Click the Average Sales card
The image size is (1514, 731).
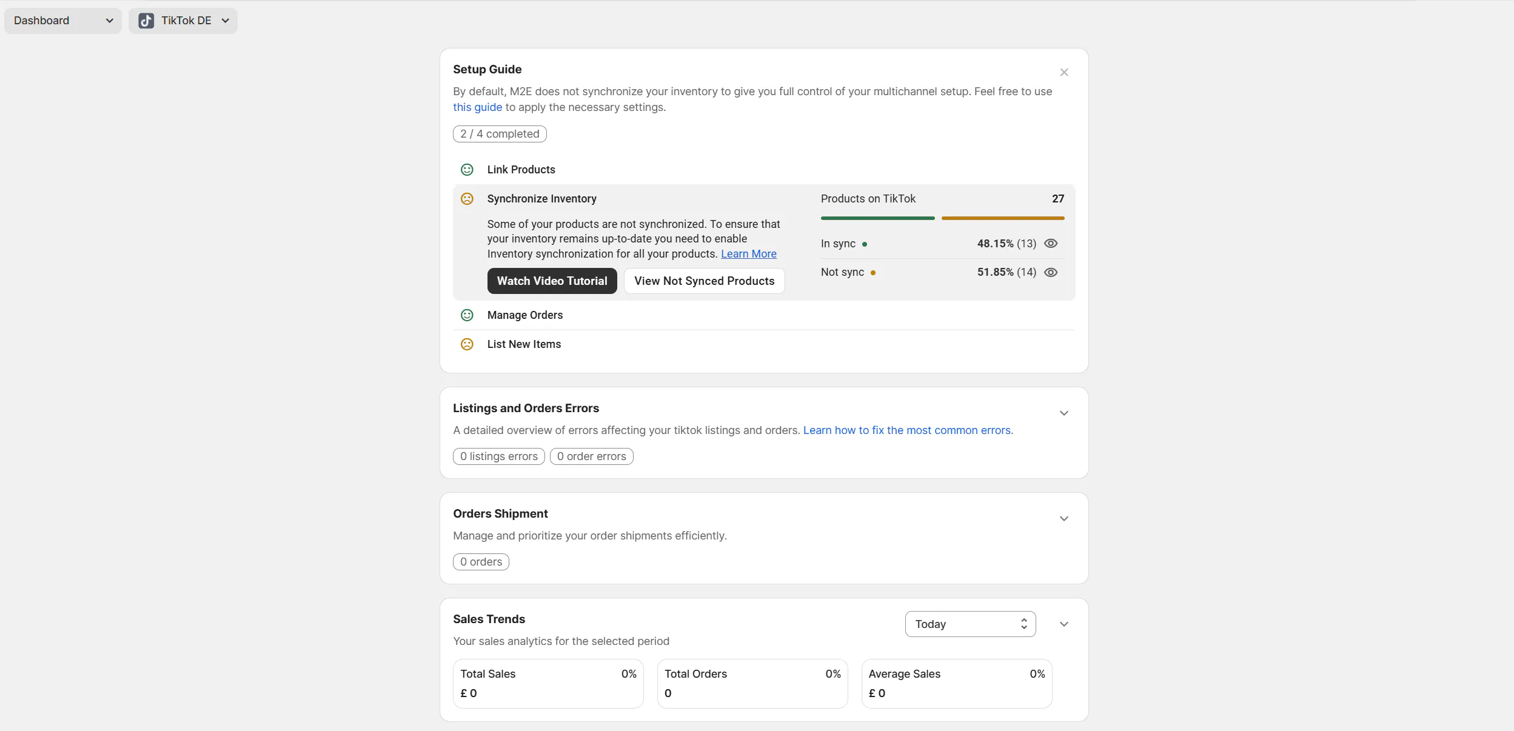tap(957, 684)
